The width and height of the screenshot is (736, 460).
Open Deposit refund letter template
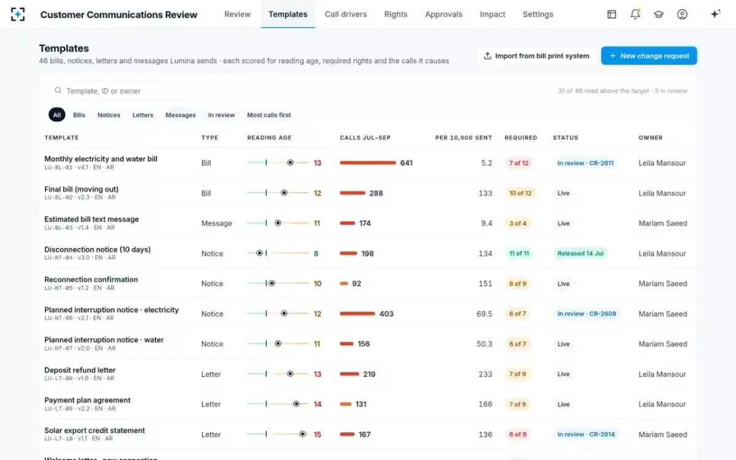coord(80,370)
